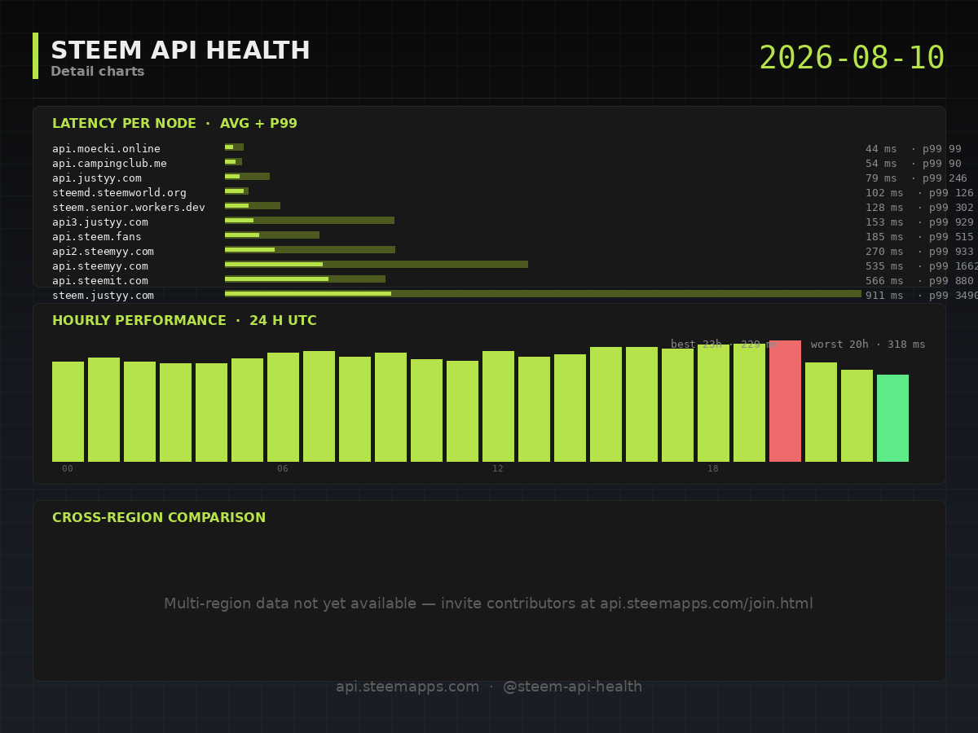Click the api.steemit.com node label

click(x=99, y=281)
